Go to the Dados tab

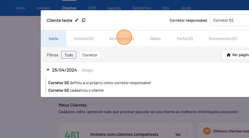point(155,38)
